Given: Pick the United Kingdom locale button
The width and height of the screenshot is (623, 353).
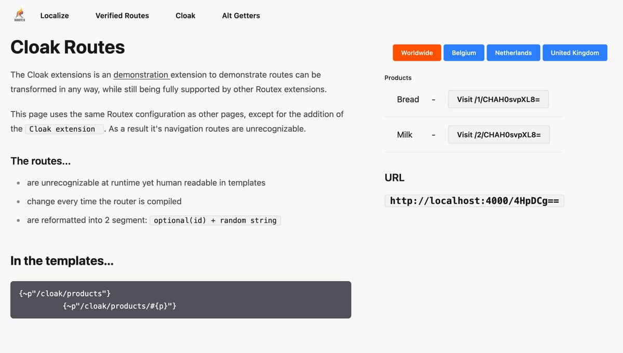Looking at the screenshot, I should pos(575,53).
